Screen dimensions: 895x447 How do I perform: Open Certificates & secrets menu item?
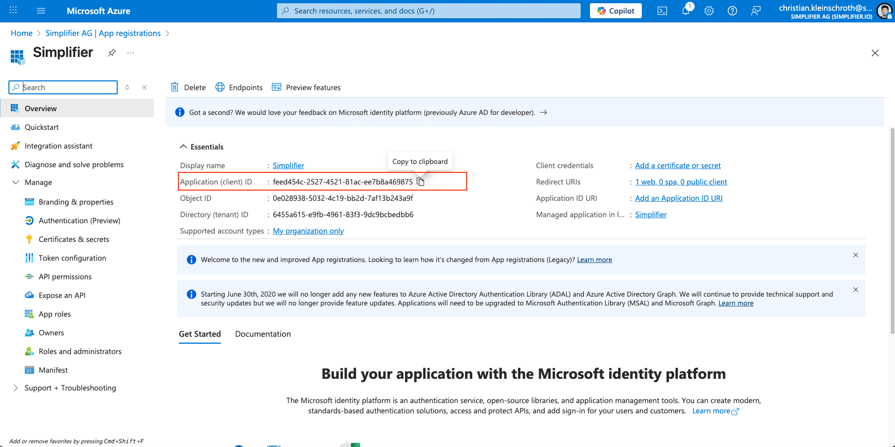(74, 239)
